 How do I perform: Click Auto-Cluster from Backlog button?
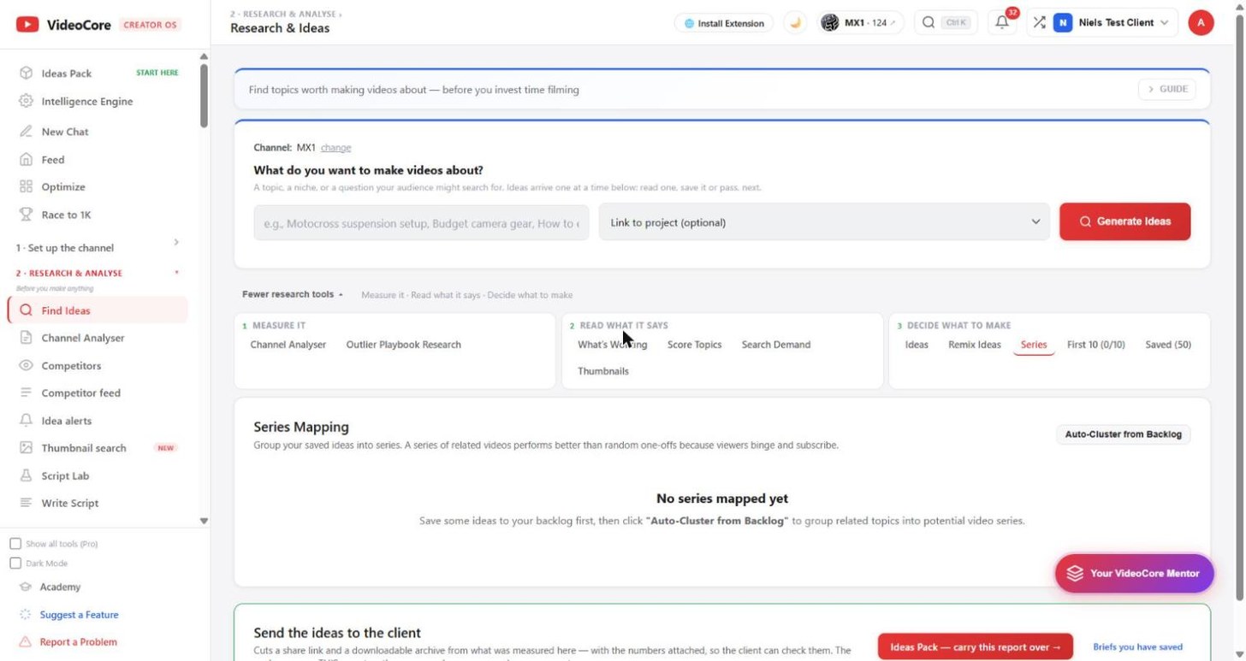[x=1123, y=434]
